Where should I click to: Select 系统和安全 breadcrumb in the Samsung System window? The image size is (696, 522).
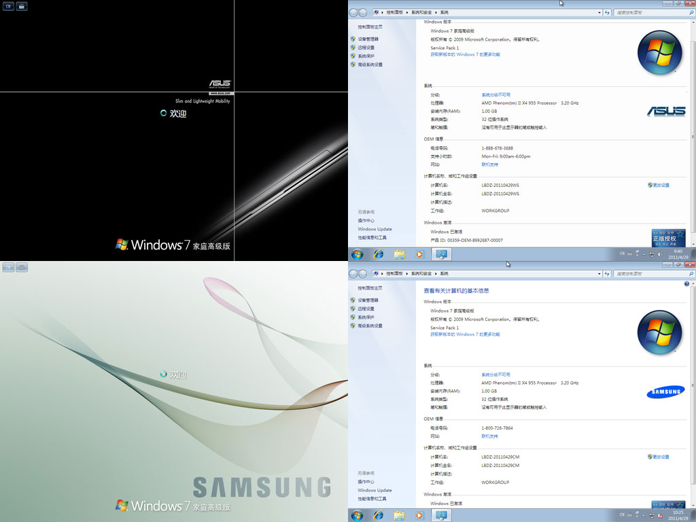[x=421, y=274]
